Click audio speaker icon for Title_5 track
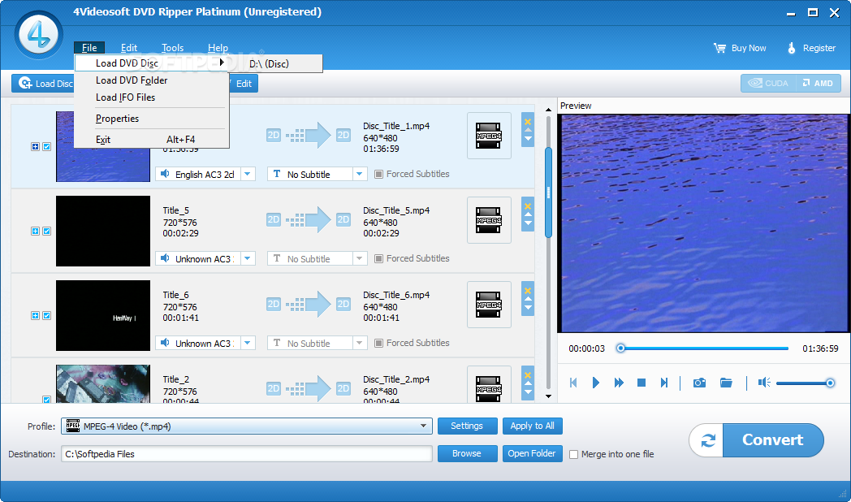This screenshot has width=851, height=502. click(165, 258)
